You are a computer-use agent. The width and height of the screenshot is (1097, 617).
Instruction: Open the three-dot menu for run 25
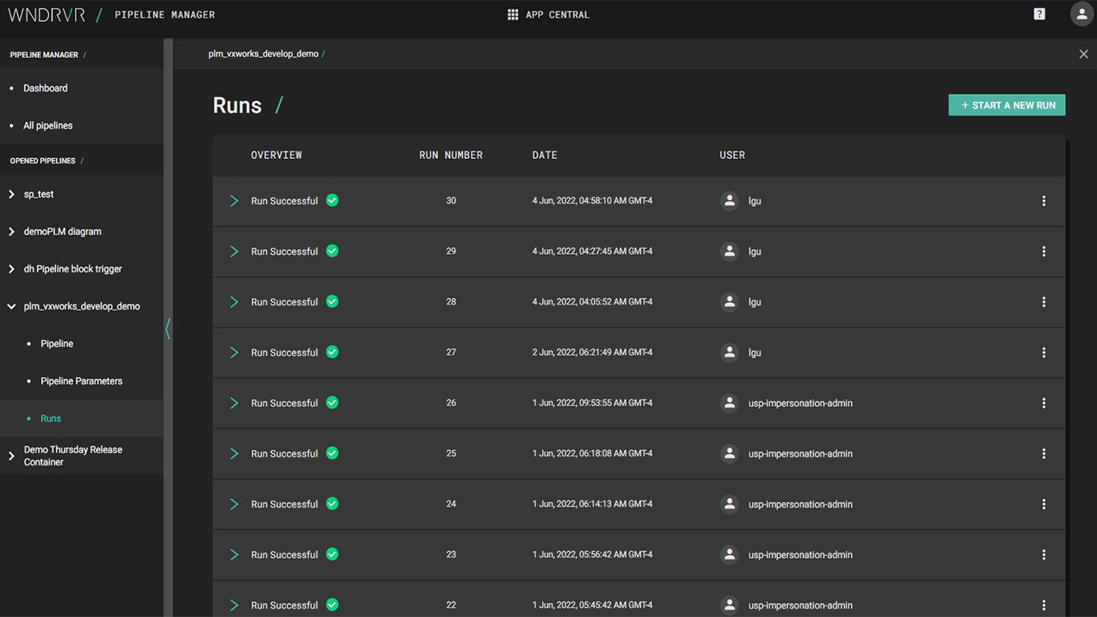pyautogui.click(x=1044, y=454)
